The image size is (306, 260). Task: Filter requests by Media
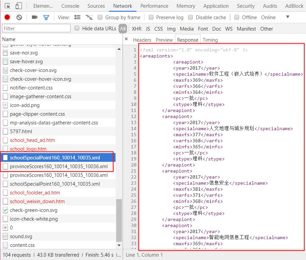[x=187, y=29]
